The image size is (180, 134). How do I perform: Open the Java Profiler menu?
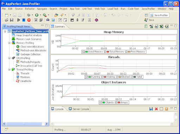click(148, 9)
